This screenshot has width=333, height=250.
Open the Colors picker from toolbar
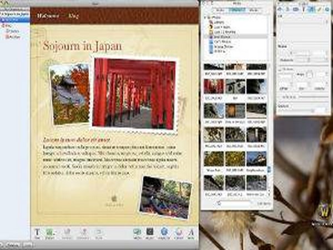(x=179, y=233)
